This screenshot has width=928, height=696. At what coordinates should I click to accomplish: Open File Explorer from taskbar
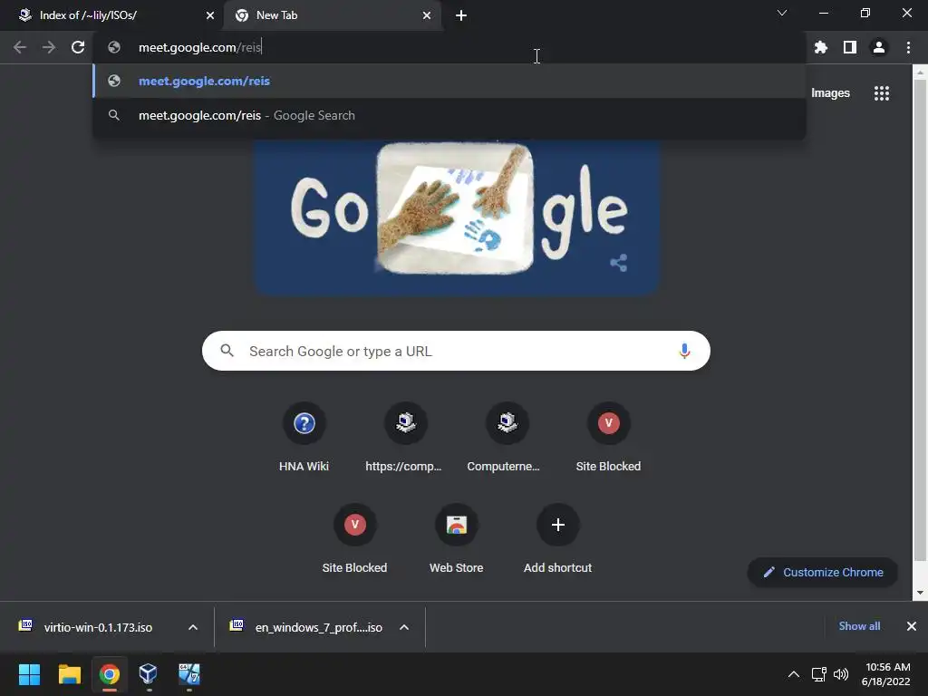coord(69,674)
